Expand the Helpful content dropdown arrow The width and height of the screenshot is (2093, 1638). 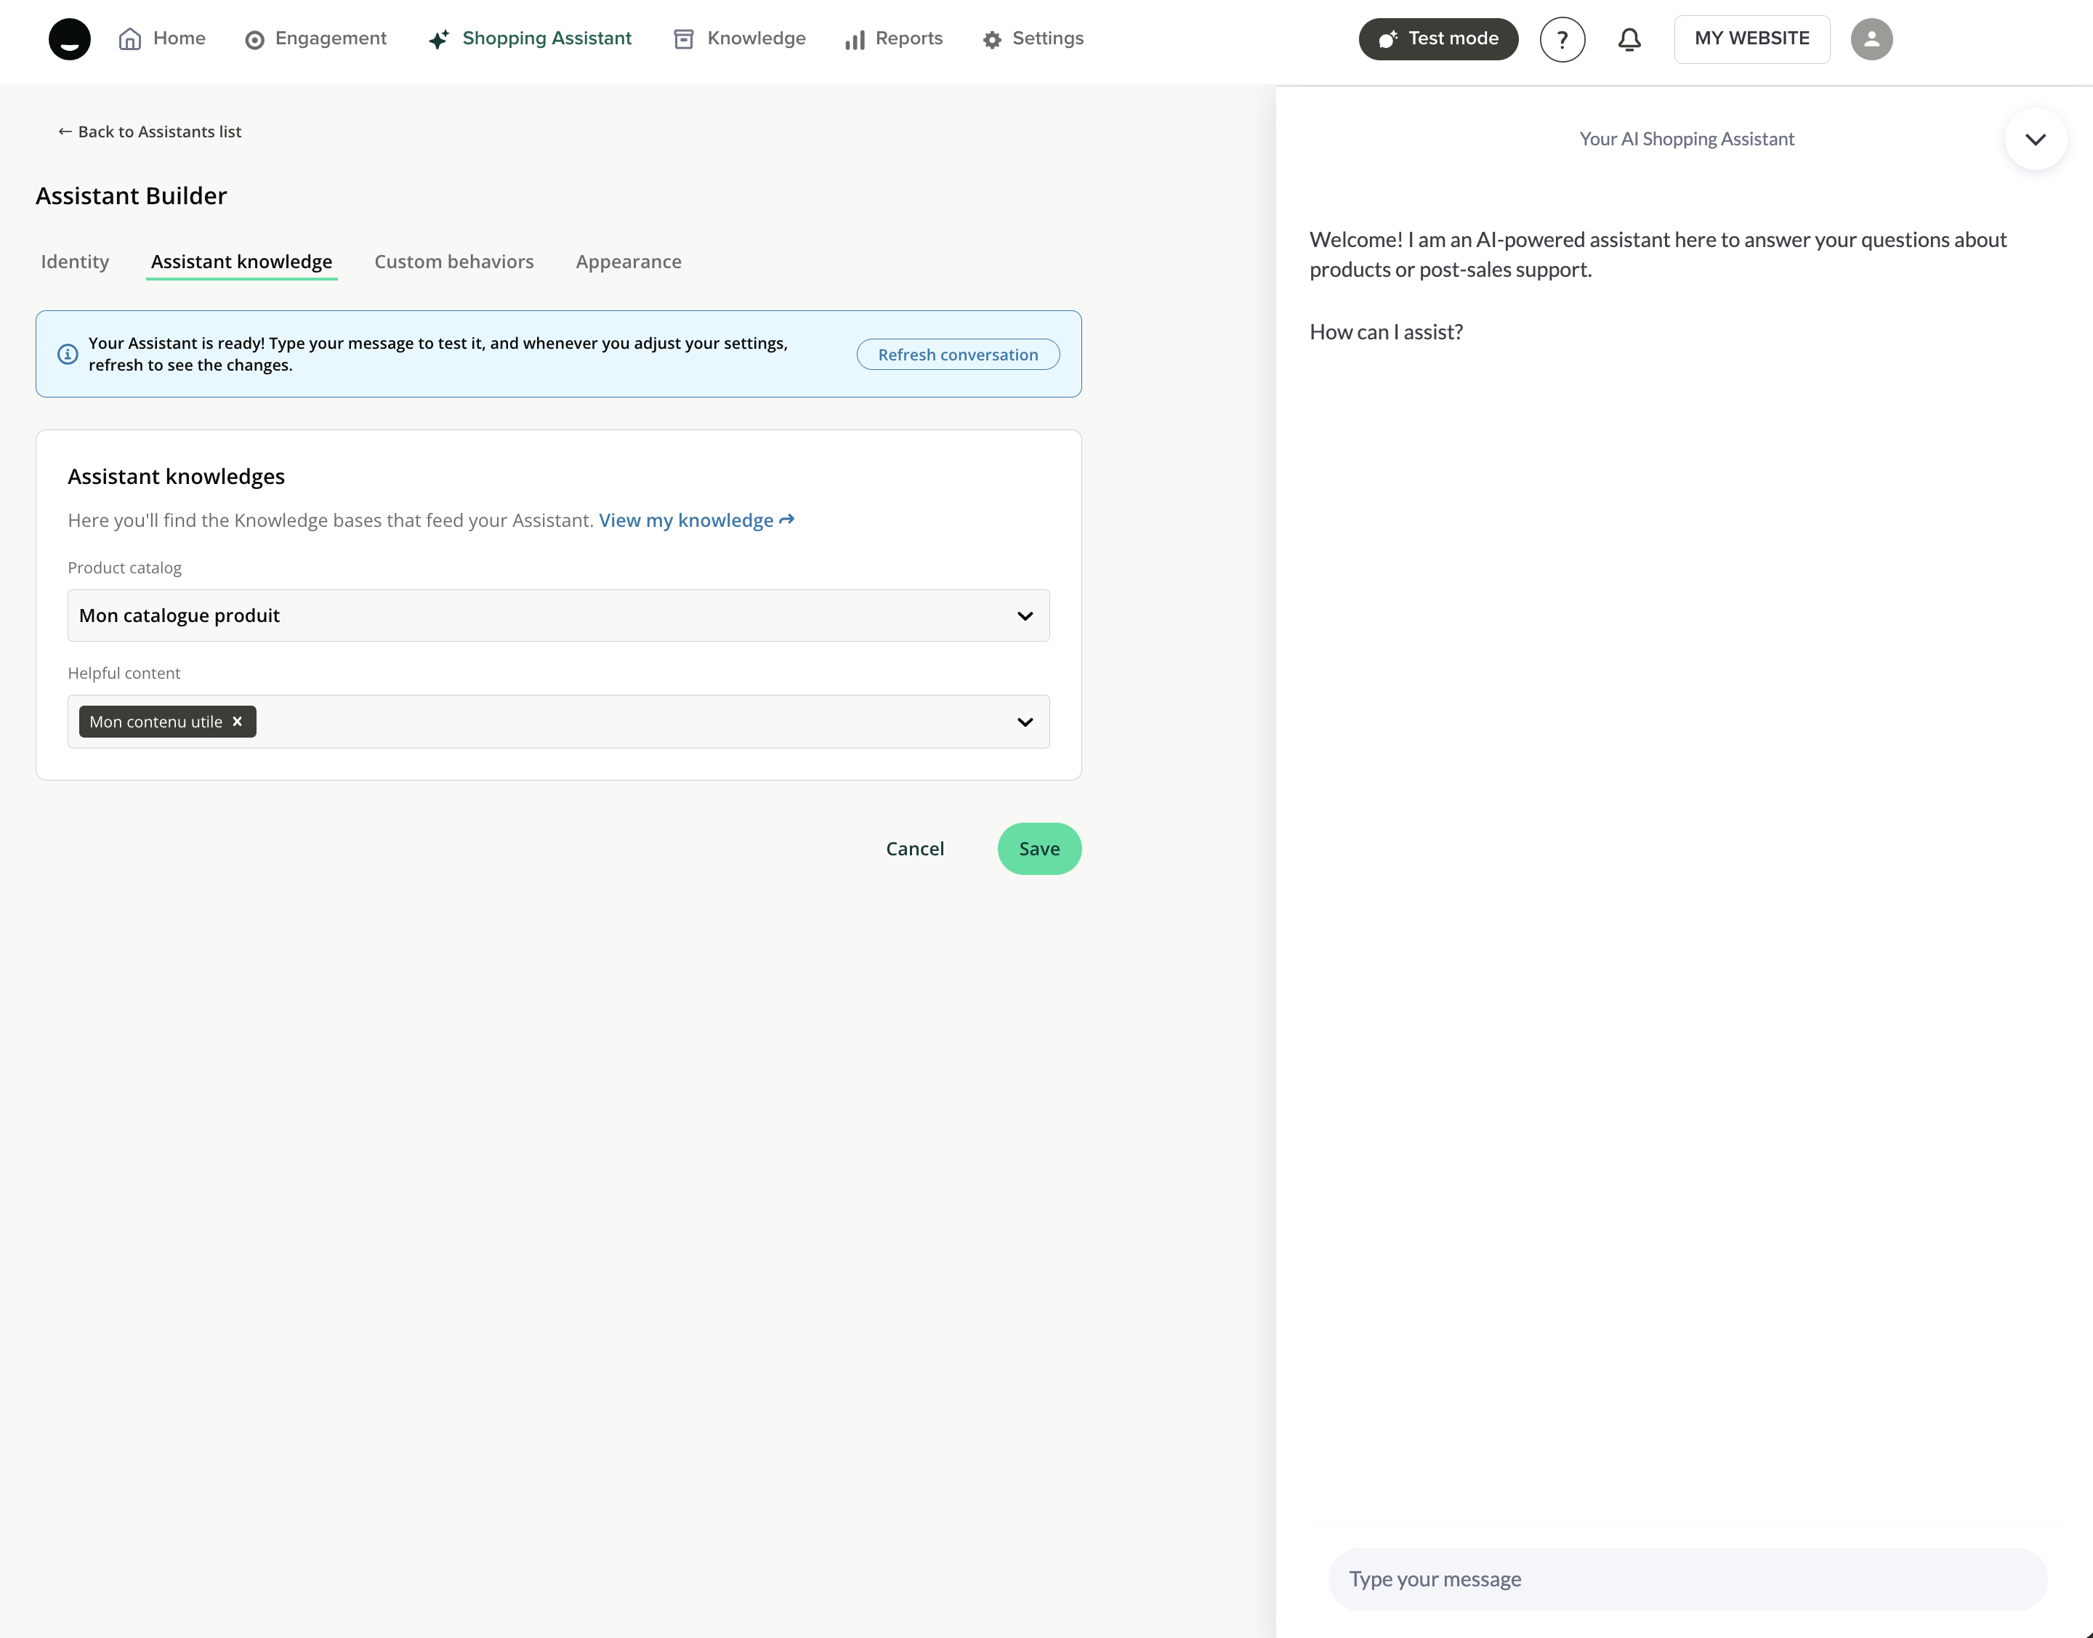pos(1025,721)
